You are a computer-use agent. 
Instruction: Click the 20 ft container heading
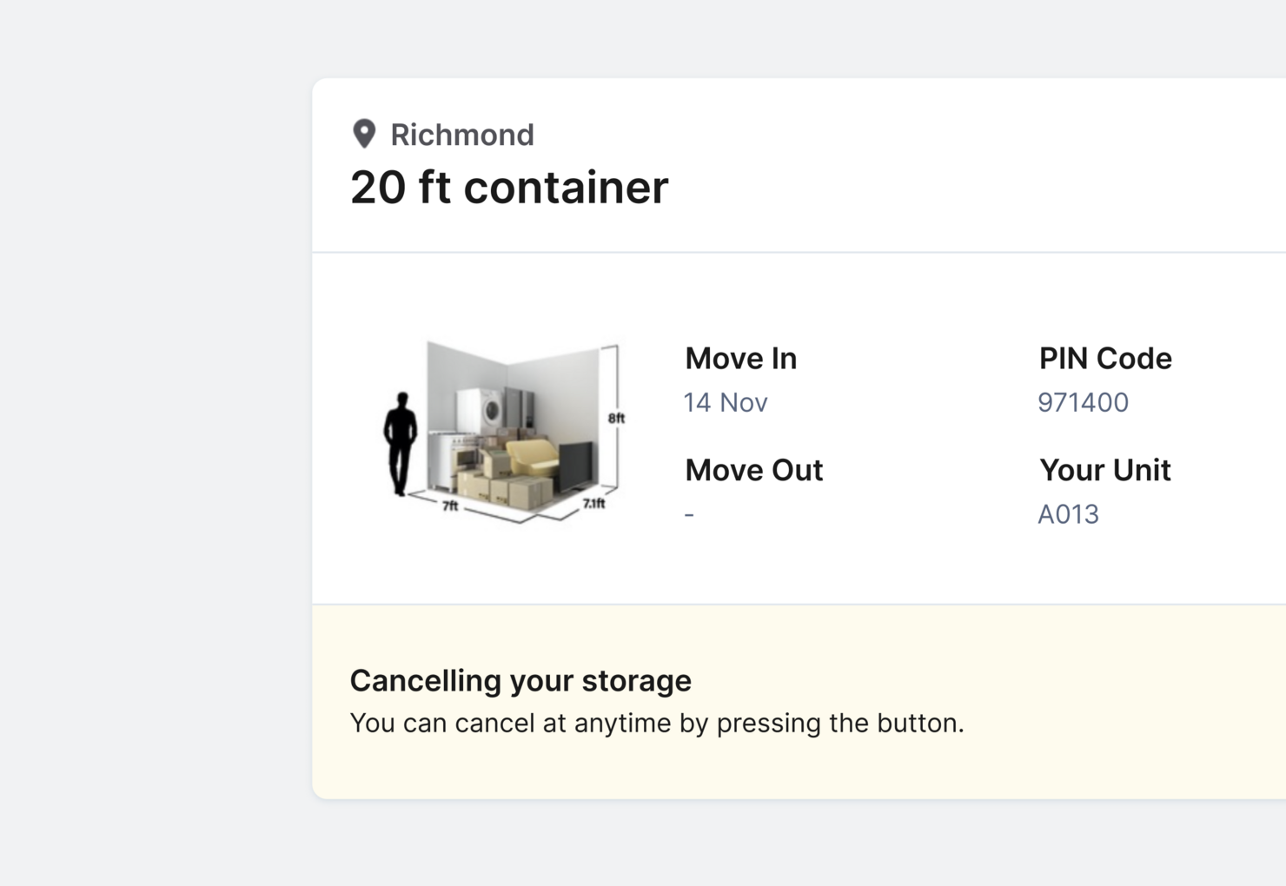pyautogui.click(x=509, y=188)
